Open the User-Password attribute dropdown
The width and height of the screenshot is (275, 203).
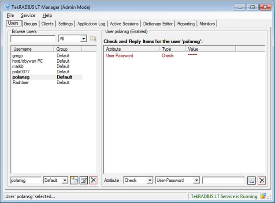click(197, 180)
